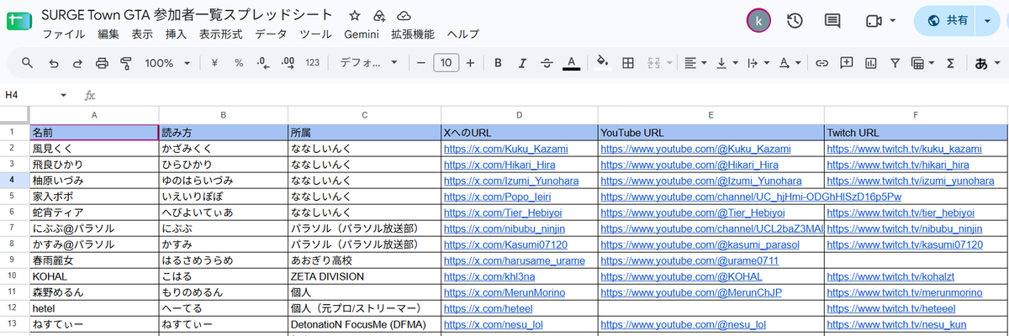
Task: Go to Sheets home via the green logo
Action: click(18, 21)
